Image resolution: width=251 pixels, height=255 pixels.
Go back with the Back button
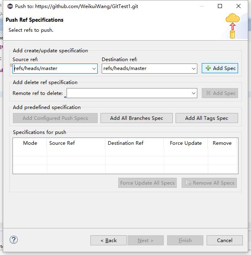pos(109,241)
